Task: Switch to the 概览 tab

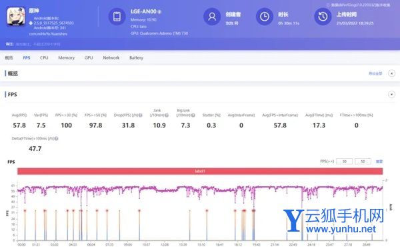Action: 9,57
